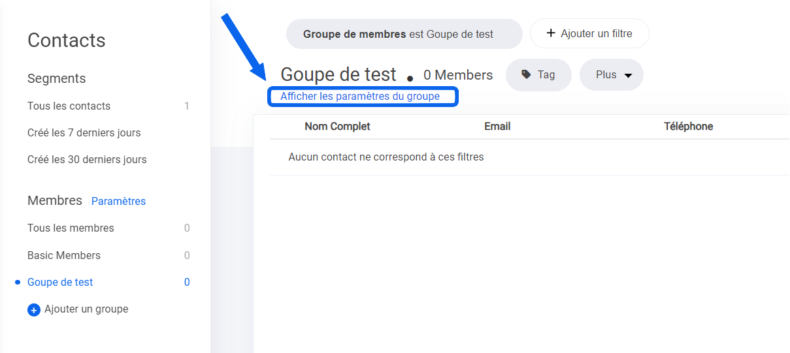The width and height of the screenshot is (790, 353).
Task: Click the 0 Members count label
Action: click(458, 75)
